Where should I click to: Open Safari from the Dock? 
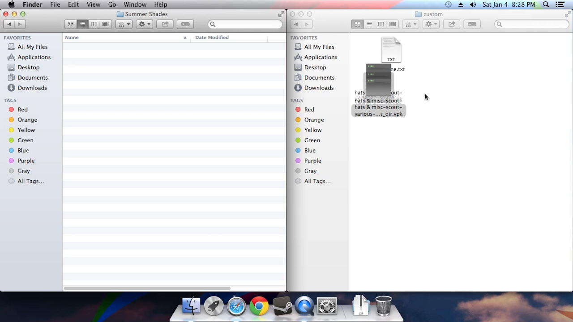click(x=236, y=306)
